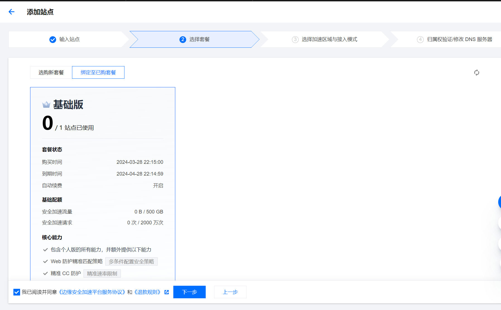The image size is (501, 310).
Task: Click the 购买时间 label
Action: 52,162
